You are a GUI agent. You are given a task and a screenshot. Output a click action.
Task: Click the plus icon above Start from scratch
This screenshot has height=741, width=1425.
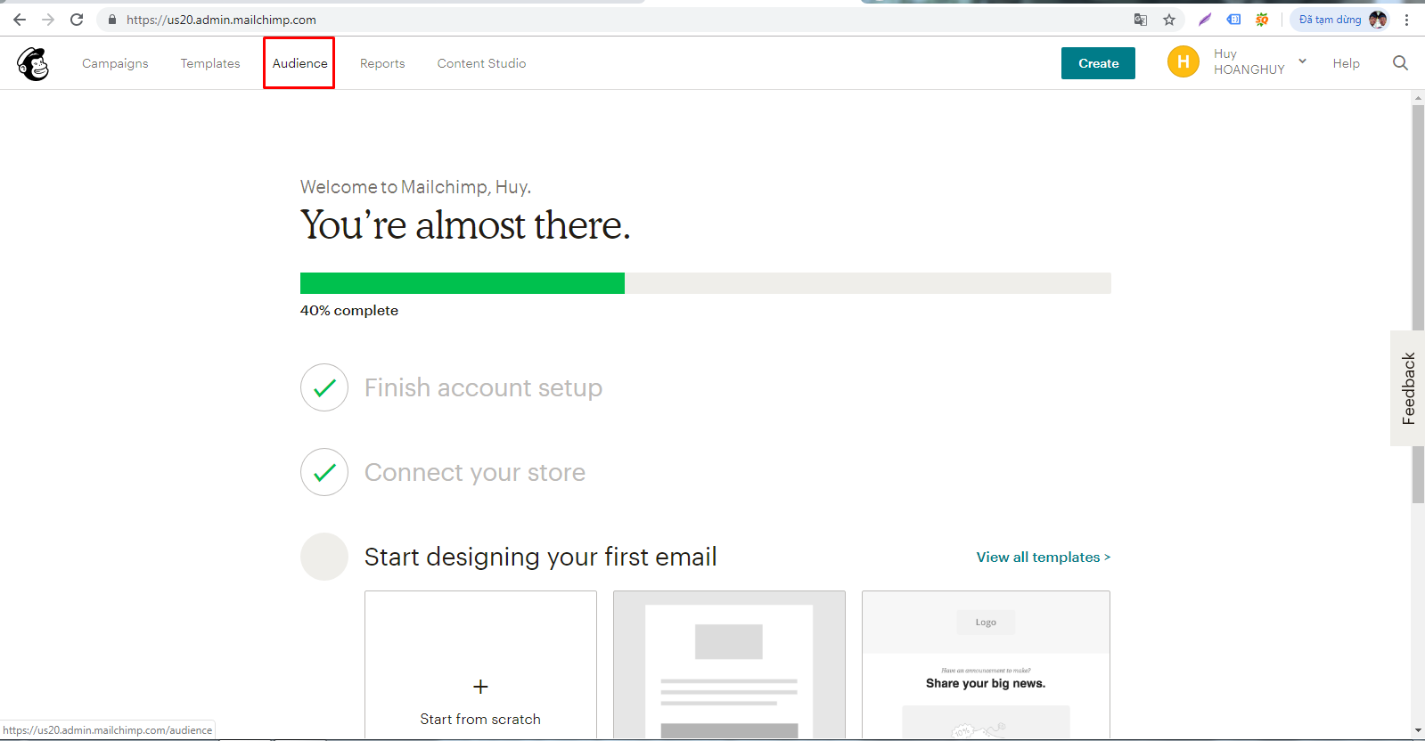[x=480, y=687]
